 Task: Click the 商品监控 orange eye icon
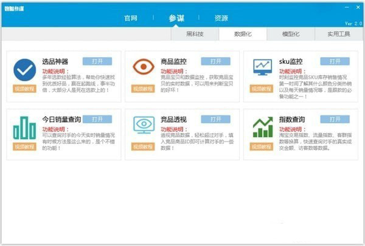click(143, 68)
